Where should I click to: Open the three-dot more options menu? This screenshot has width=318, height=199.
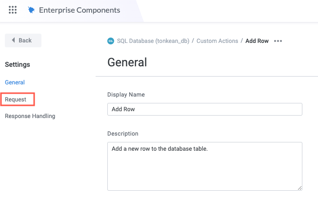pyautogui.click(x=278, y=41)
